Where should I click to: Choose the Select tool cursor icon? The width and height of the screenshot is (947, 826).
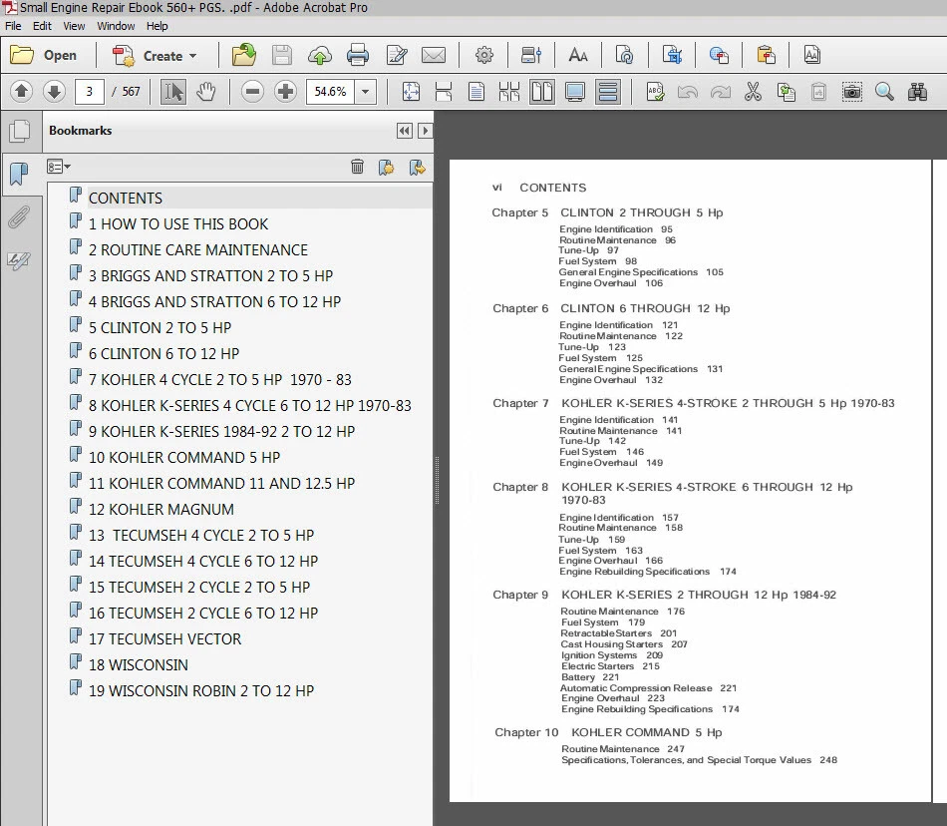[173, 92]
